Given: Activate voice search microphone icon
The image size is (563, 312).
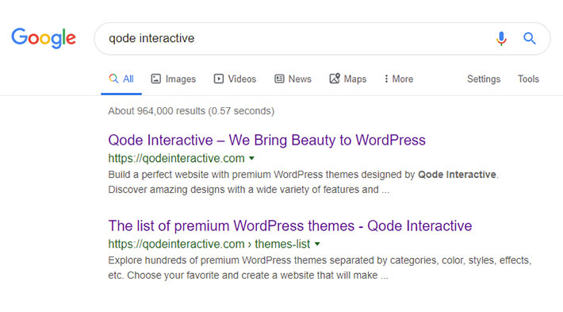Looking at the screenshot, I should (501, 38).
